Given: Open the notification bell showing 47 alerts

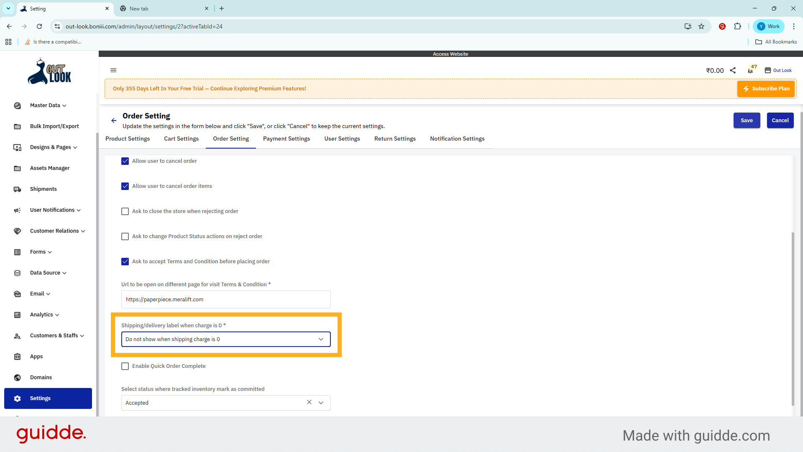Looking at the screenshot, I should click(x=750, y=70).
